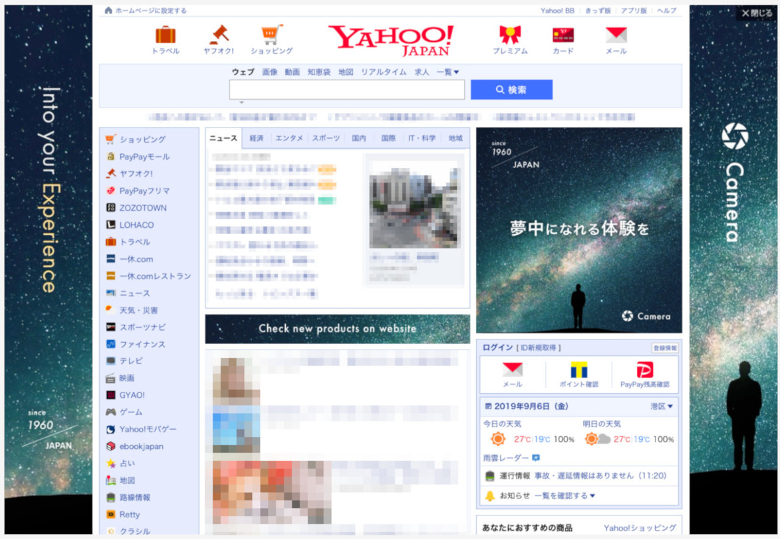Viewport: 780px width, 540px height.
Task: Click the Yahoo!モバゲー sidebar link
Action: (148, 429)
